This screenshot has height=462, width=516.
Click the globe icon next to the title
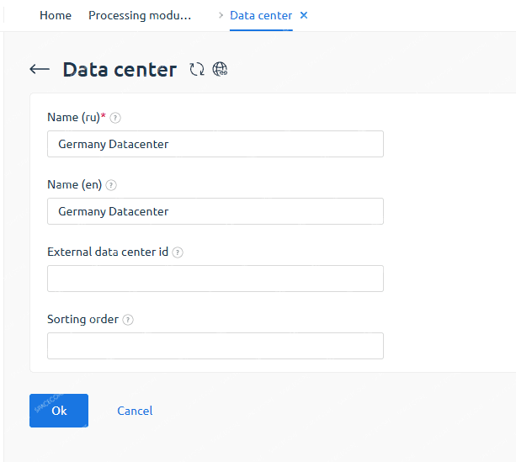tap(220, 70)
